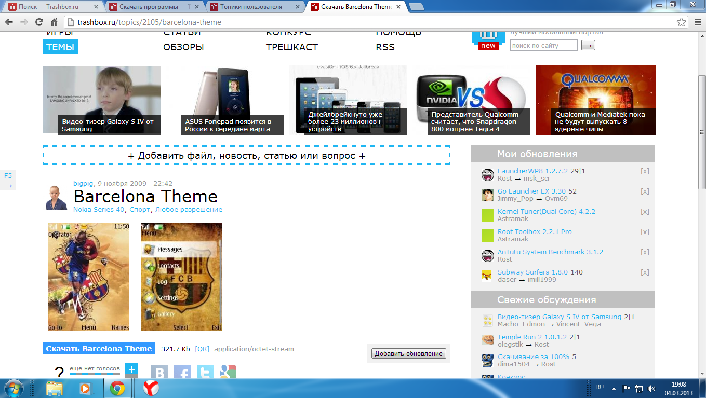
Task: Click the volume icon in the system tray
Action: (651, 388)
